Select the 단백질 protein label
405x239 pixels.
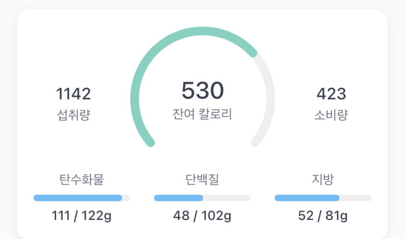point(202,179)
